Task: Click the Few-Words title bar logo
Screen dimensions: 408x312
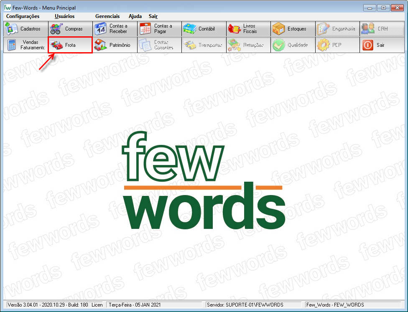Action: coord(7,7)
